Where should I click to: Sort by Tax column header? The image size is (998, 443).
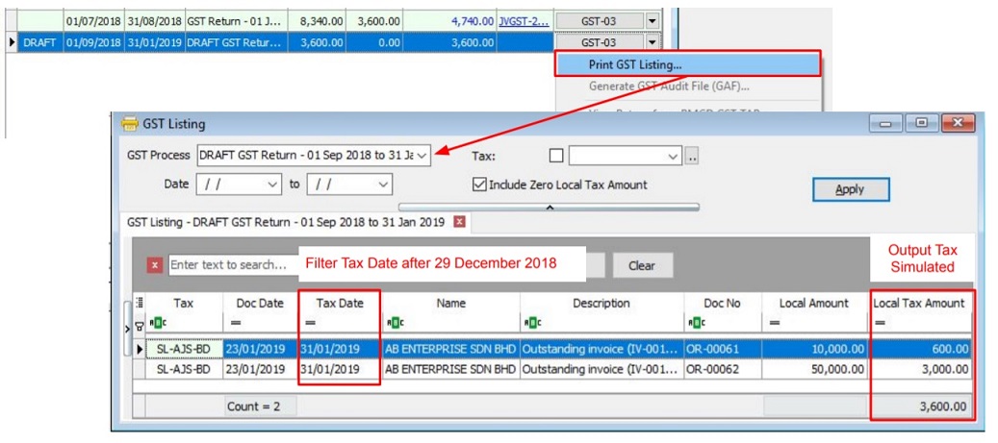click(x=183, y=304)
